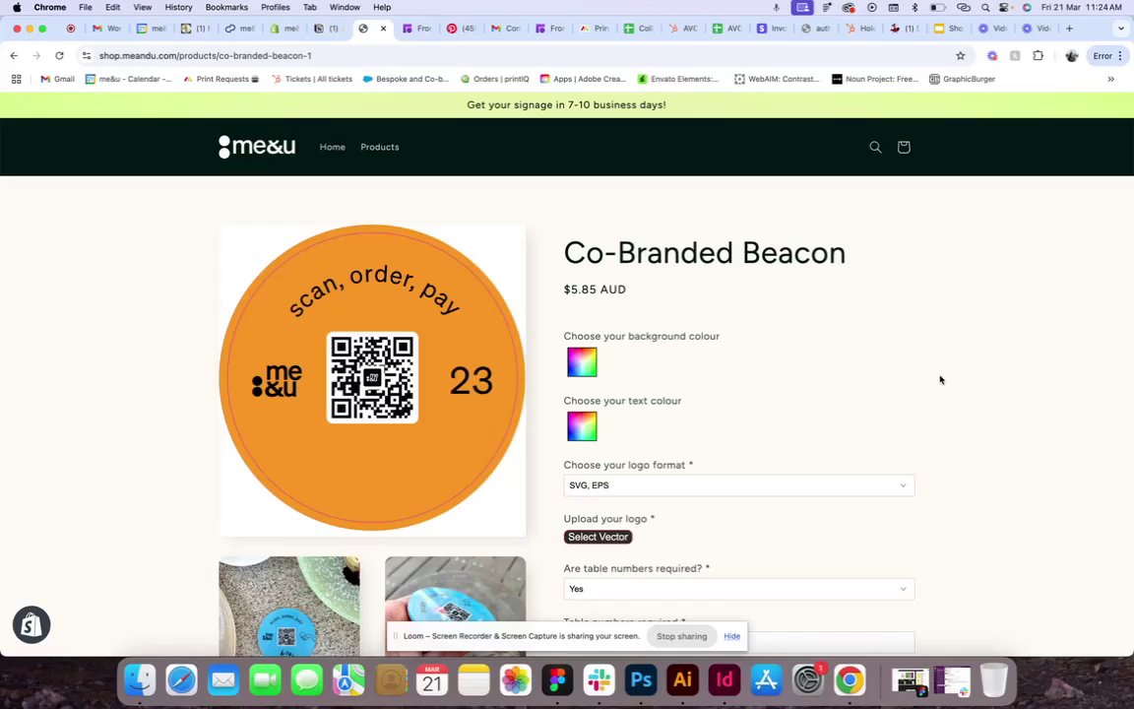Image resolution: width=1134 pixels, height=709 pixels.
Task: Bookmark this page with the star icon
Action: [x=961, y=56]
